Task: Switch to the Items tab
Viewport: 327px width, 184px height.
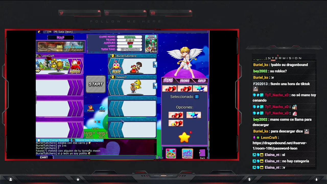Action: pyautogui.click(x=168, y=80)
